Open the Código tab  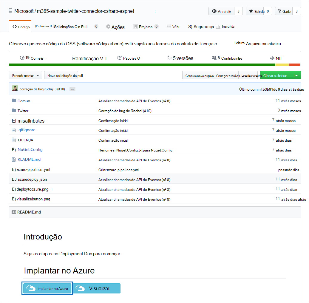[20, 27]
